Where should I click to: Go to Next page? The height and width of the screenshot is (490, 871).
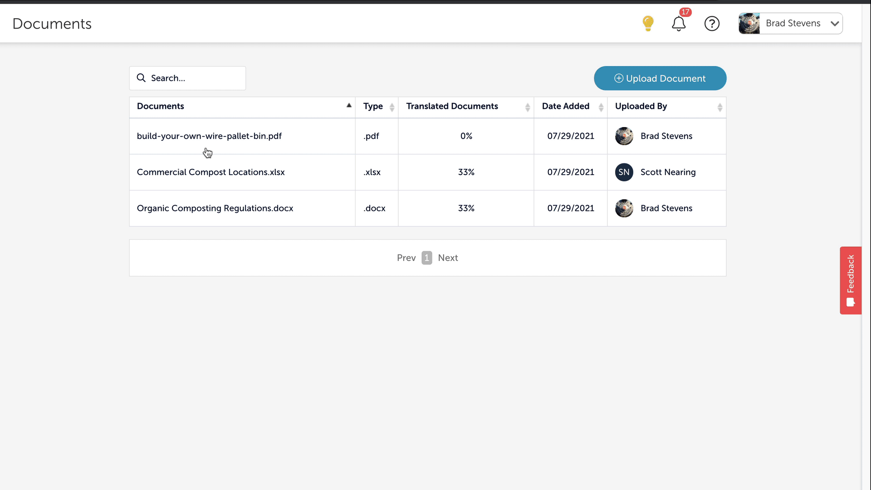click(448, 258)
